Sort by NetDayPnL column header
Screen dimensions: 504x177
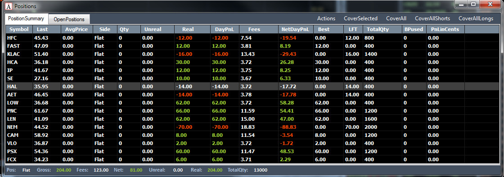coord(296,29)
